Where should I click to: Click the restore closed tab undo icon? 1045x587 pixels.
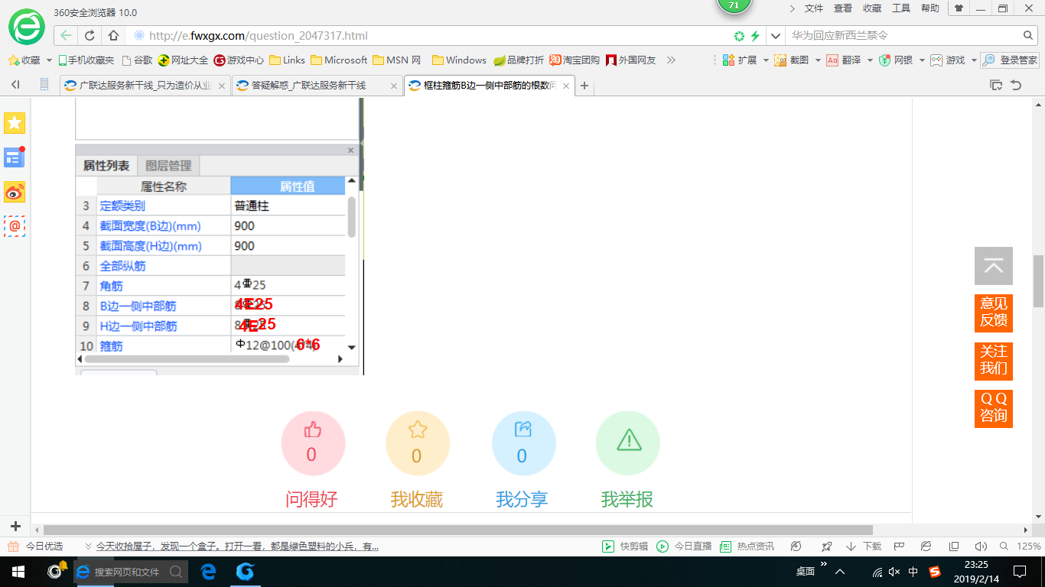click(x=1016, y=85)
